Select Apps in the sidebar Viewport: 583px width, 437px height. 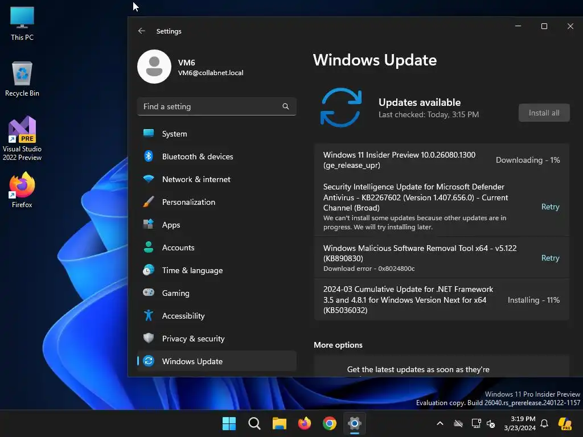coord(217,225)
